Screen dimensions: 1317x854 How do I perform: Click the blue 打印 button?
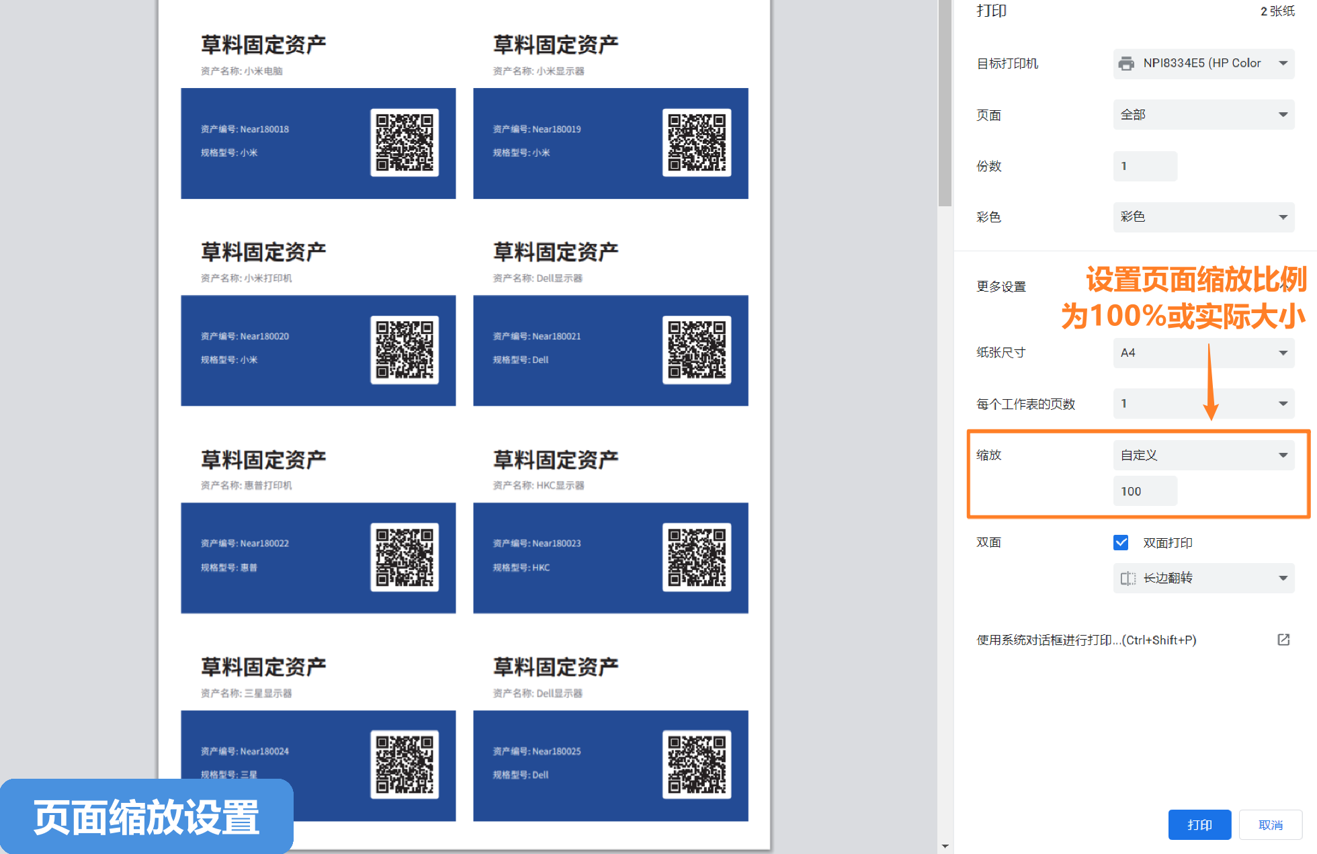pos(1199,824)
